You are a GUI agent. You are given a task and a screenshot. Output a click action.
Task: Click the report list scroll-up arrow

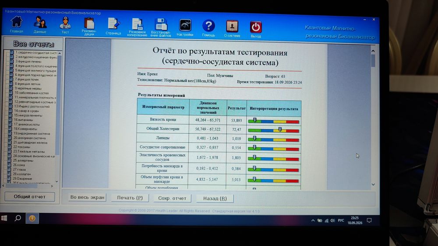click(x=60, y=53)
